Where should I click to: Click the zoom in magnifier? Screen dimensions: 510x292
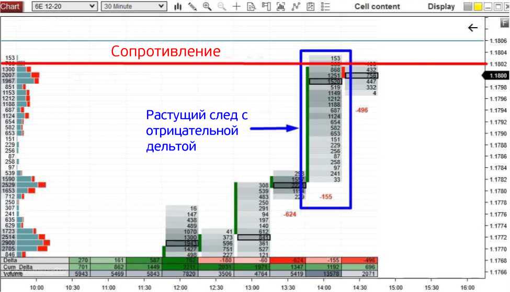pos(207,7)
